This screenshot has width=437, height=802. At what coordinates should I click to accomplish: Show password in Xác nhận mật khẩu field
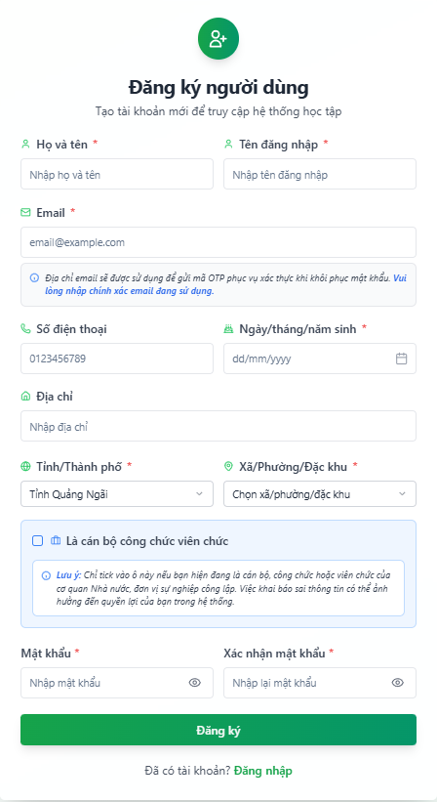point(398,683)
